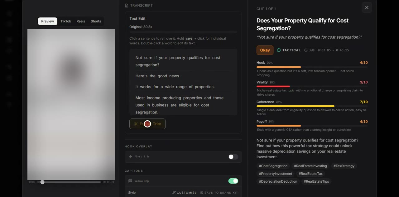Click sentence "Not sure if your property qualifies"
Screen dimensions: 399x197
pos(178,61)
